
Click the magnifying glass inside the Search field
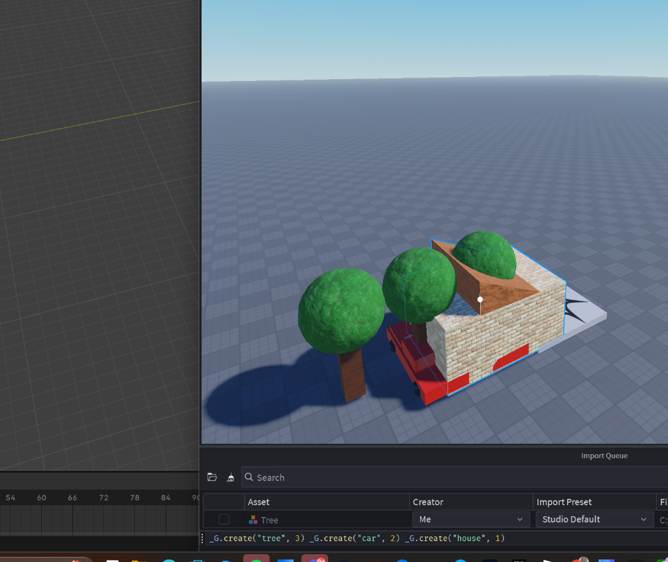tap(249, 477)
